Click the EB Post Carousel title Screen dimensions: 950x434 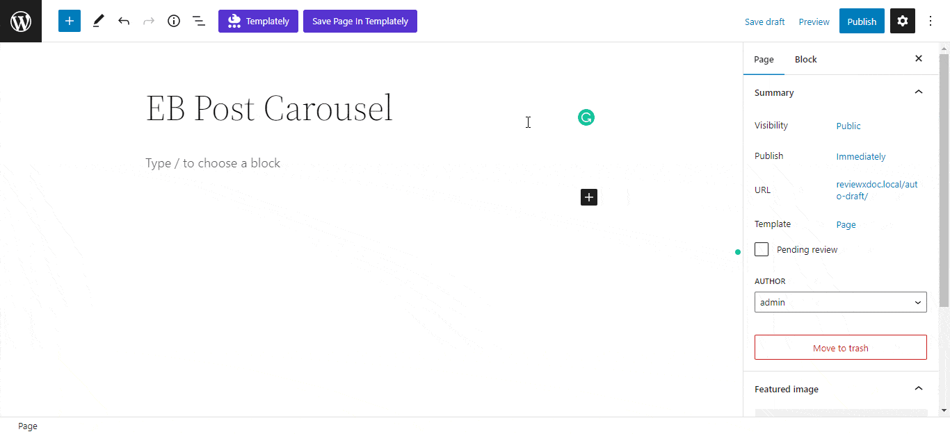click(269, 108)
